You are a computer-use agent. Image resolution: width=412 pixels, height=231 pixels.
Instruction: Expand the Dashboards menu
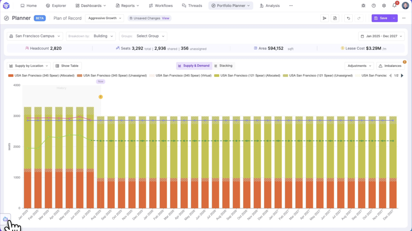91,6
